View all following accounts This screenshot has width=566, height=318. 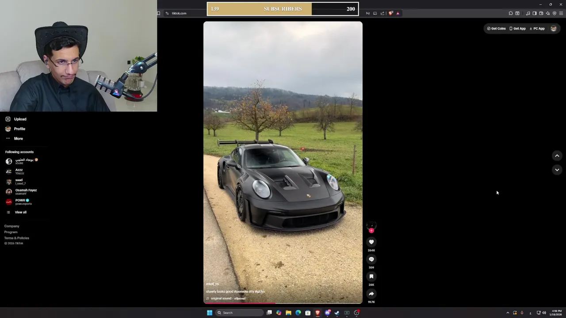16,212
